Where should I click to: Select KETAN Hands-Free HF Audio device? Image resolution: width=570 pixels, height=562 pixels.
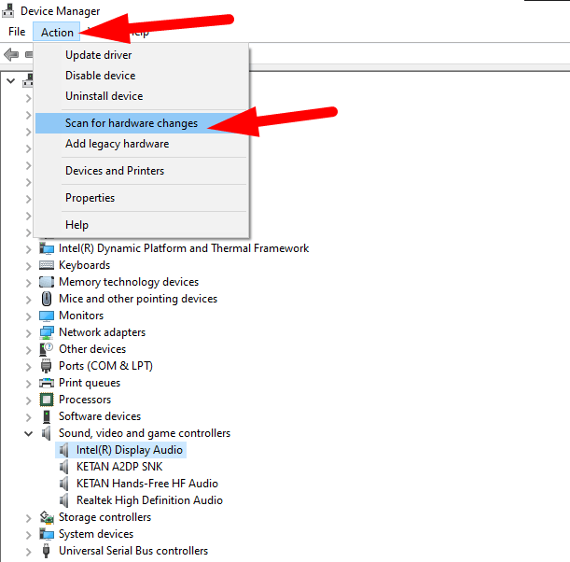[146, 484]
